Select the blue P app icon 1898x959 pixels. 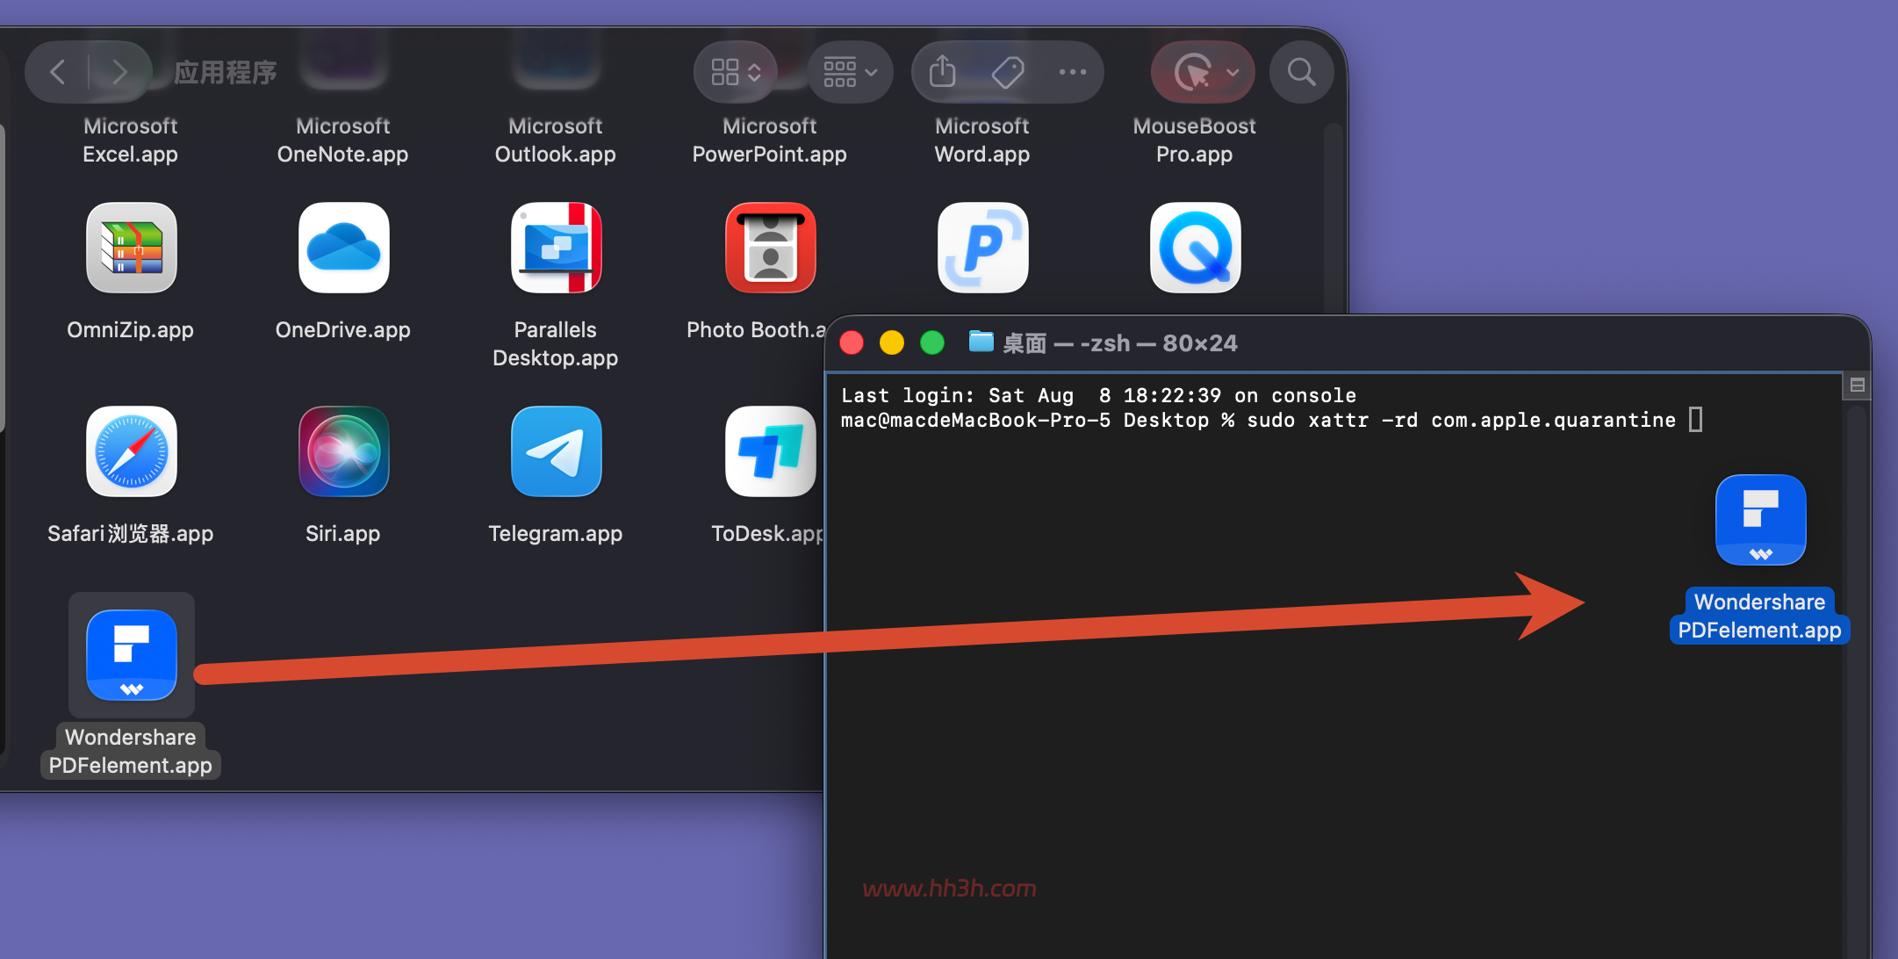[x=982, y=248]
